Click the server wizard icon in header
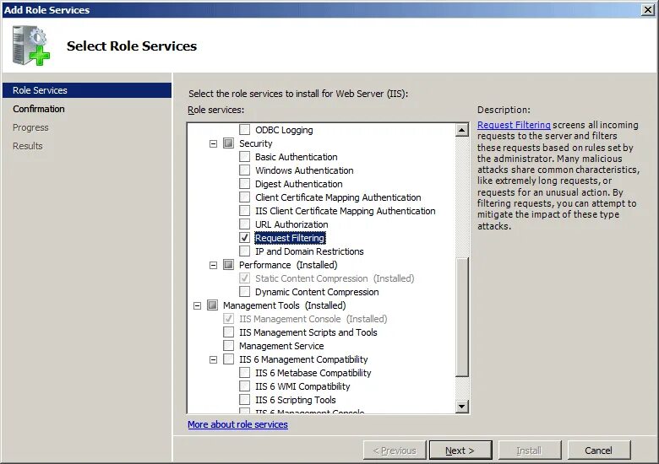Screen dimensions: 659x464 pyautogui.click(x=31, y=46)
